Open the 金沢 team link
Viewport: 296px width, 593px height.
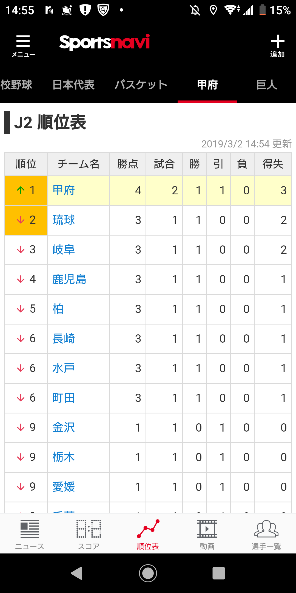tap(64, 427)
